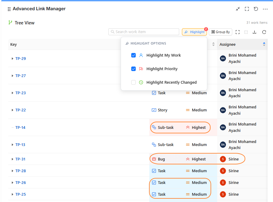The image size is (273, 202).
Task: Uncheck the Highlight Priority checkbox
Action: pyautogui.click(x=133, y=69)
